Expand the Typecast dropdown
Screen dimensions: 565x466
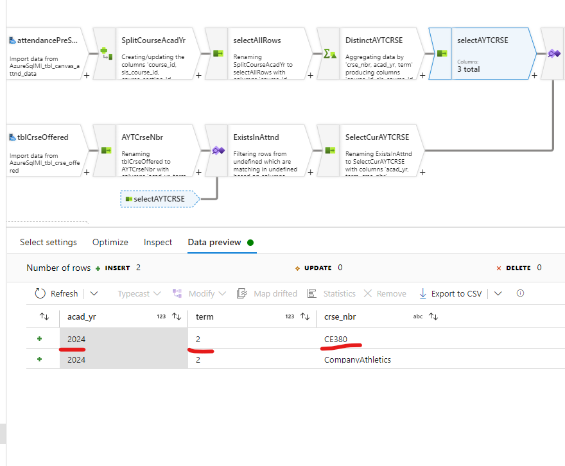point(139,293)
